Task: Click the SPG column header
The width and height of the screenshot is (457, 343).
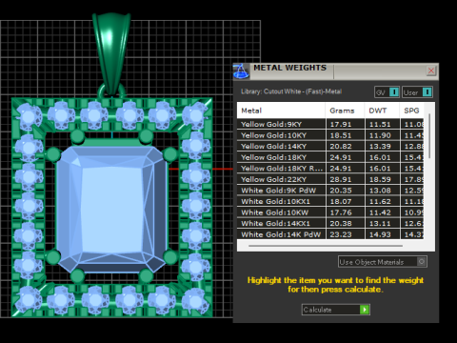Action: (411, 111)
